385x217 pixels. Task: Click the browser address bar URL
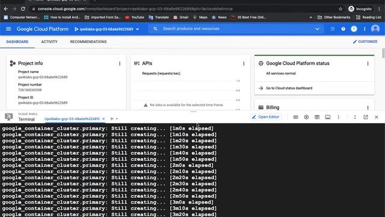click(x=135, y=9)
